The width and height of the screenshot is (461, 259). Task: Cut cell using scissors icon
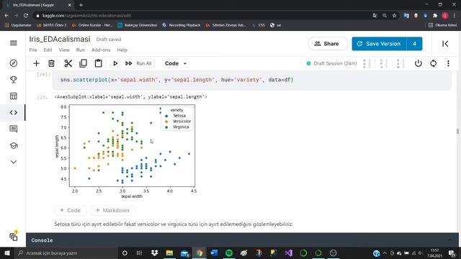(x=68, y=63)
